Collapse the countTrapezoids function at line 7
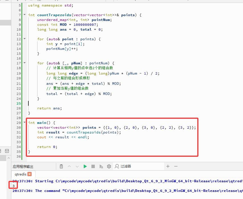The height and width of the screenshot is (199, 243). tap(24, 14)
